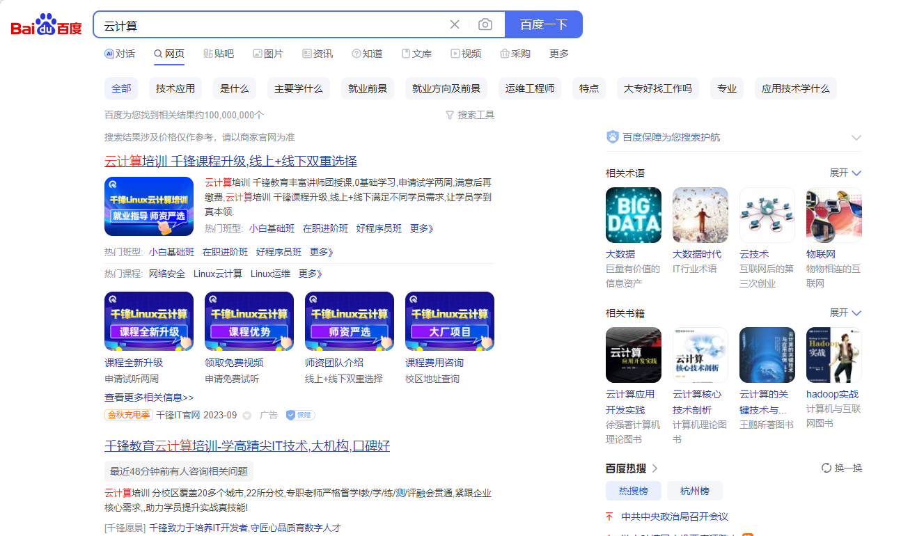Switch to the 图片 tab
Image resolution: width=901 pixels, height=536 pixels.
tap(268, 54)
